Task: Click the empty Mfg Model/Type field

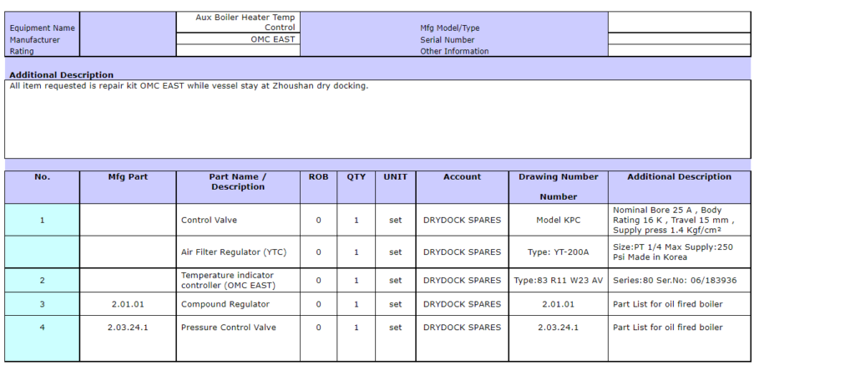Action: pyautogui.click(x=678, y=22)
